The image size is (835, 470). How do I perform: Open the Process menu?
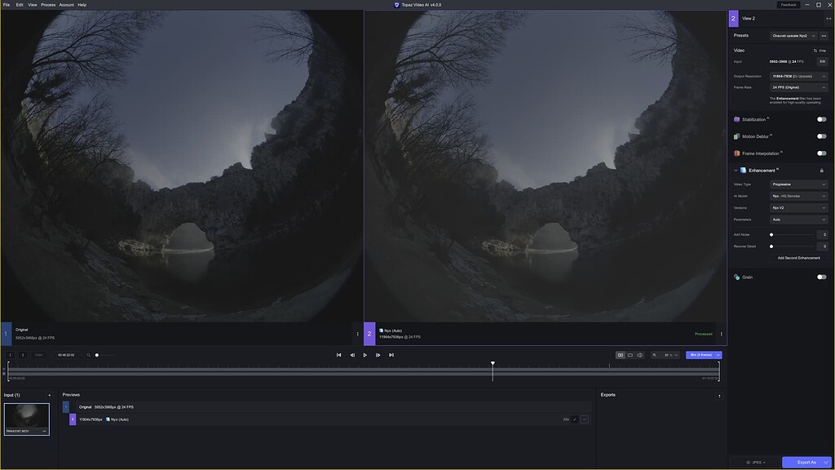47,4
